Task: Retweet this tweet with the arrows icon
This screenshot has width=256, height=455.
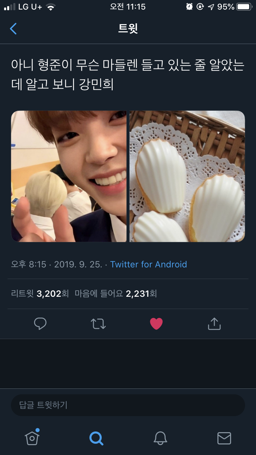Action: pyautogui.click(x=98, y=324)
